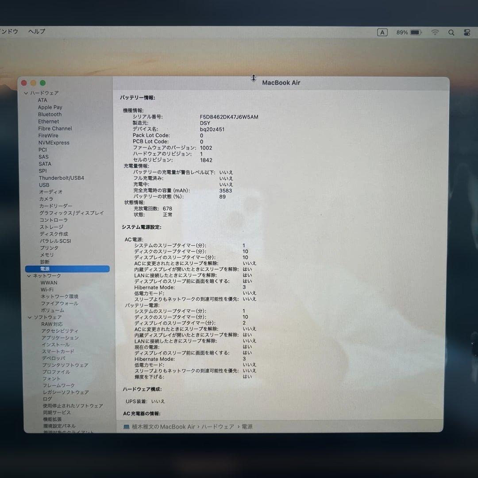The height and width of the screenshot is (478, 478).
Task: Click the input source "A" menu icon
Action: click(x=382, y=32)
